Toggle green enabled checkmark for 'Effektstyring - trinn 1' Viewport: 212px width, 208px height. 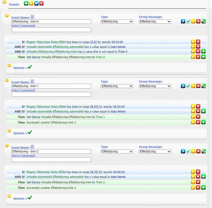point(188,86)
